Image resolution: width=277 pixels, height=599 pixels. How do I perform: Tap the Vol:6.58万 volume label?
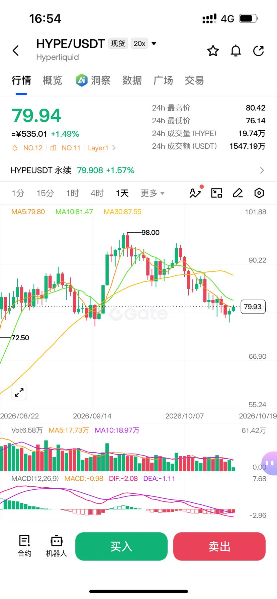point(27,430)
